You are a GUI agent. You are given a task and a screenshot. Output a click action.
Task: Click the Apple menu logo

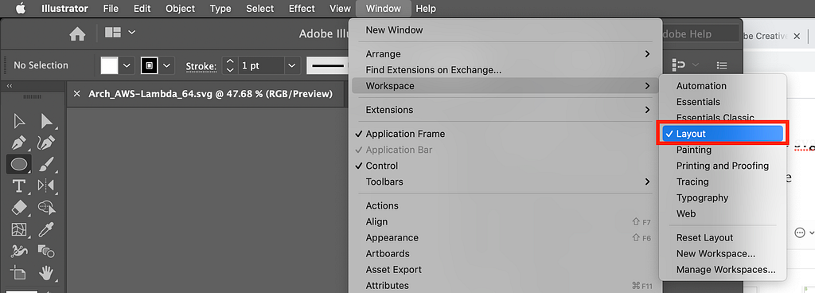click(x=21, y=8)
